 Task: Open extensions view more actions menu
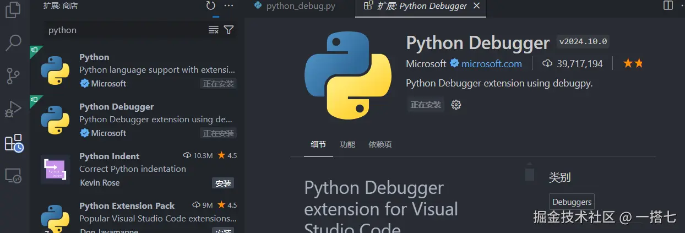point(229,6)
